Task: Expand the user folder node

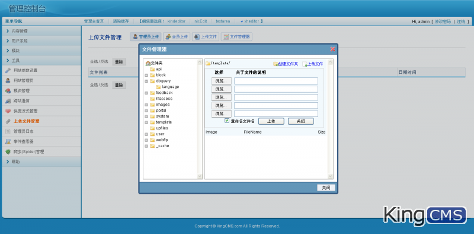Action: pyautogui.click(x=146, y=134)
